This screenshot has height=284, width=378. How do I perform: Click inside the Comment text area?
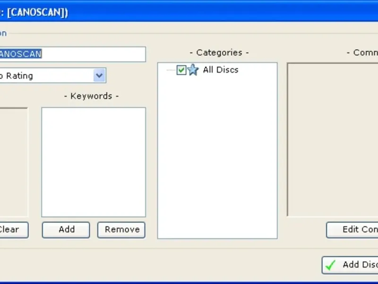(333, 140)
